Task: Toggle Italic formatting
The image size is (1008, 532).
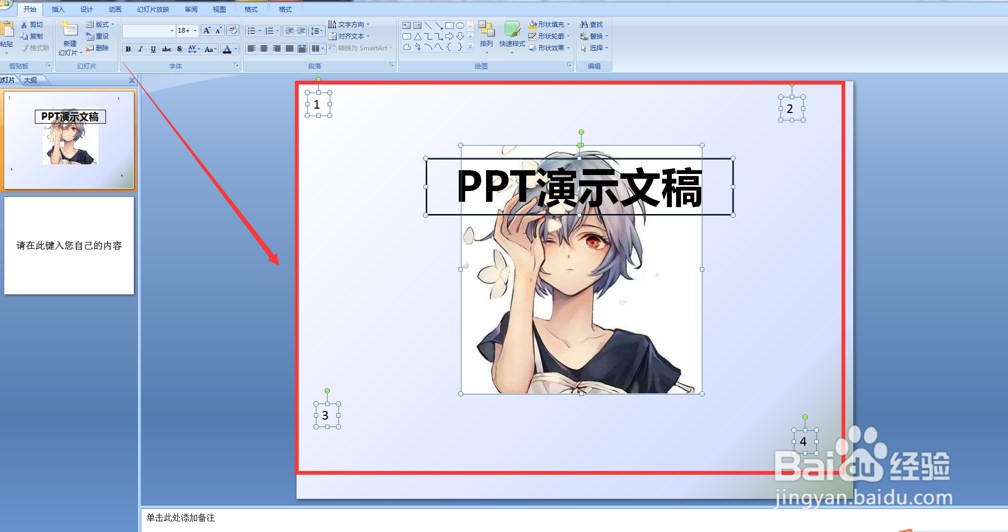Action: click(141, 49)
